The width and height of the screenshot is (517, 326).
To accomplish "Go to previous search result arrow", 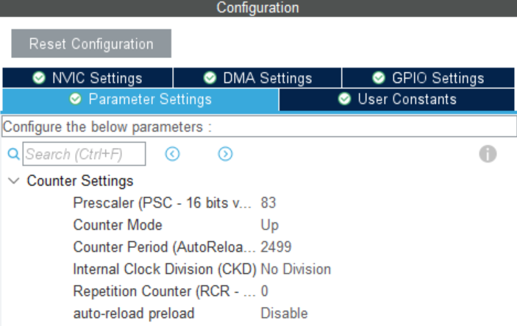I will point(173,154).
